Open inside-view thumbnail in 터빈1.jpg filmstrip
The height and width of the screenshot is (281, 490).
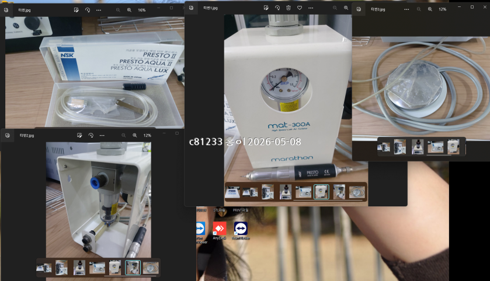pyautogui.click(x=339, y=192)
